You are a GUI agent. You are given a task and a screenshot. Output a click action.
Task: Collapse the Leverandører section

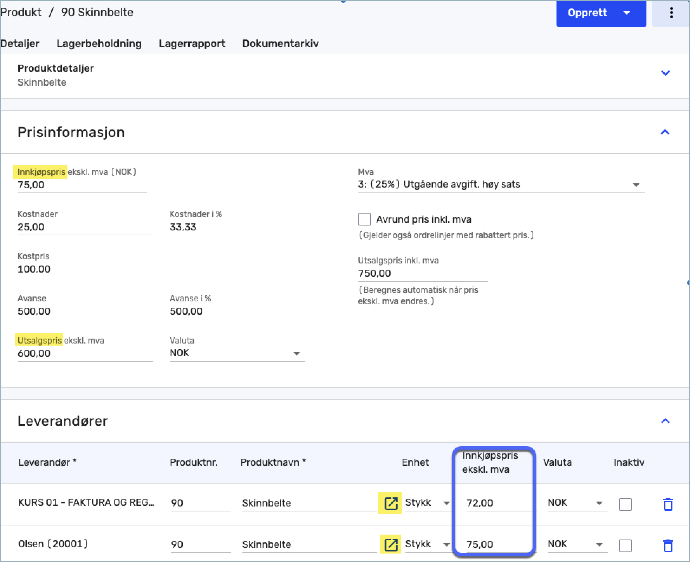coord(665,421)
